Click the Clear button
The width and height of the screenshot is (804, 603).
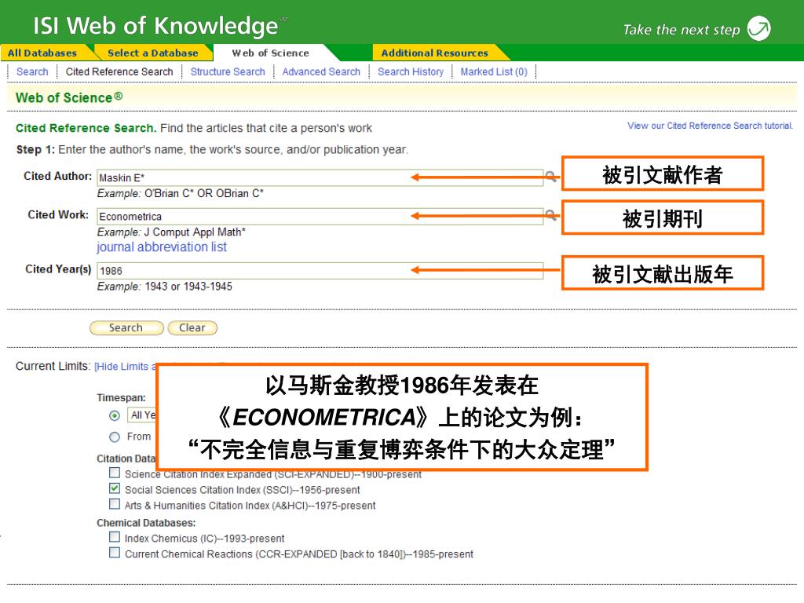[x=192, y=327]
